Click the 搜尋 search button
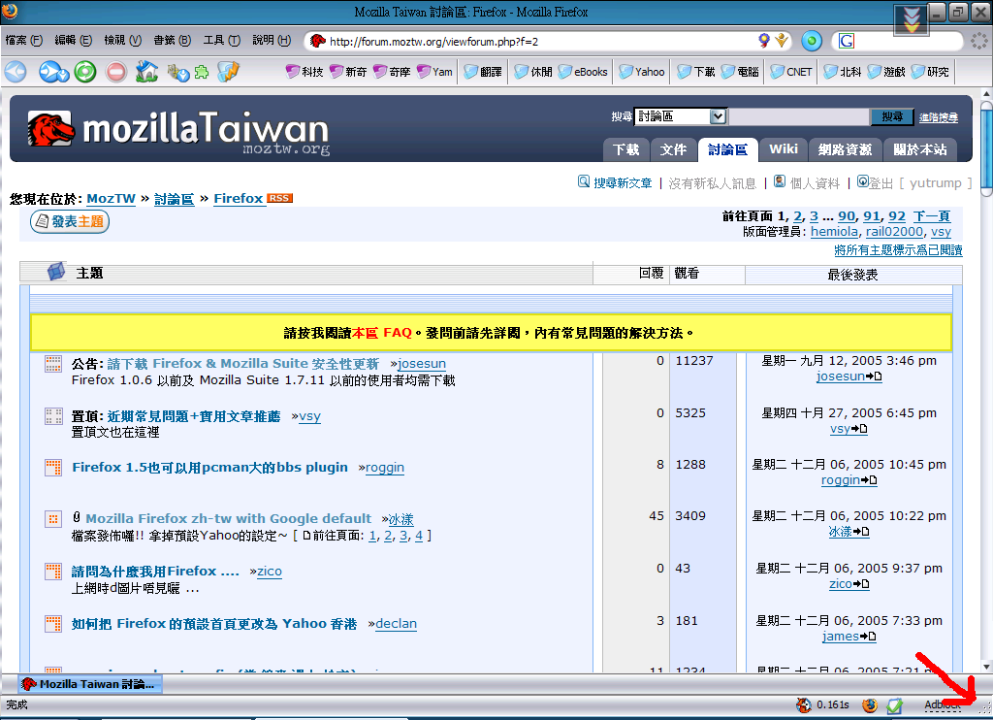 click(x=891, y=116)
